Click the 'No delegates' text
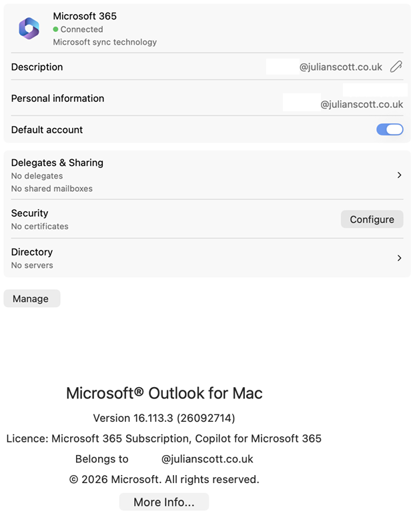415x521 pixels. tap(37, 176)
